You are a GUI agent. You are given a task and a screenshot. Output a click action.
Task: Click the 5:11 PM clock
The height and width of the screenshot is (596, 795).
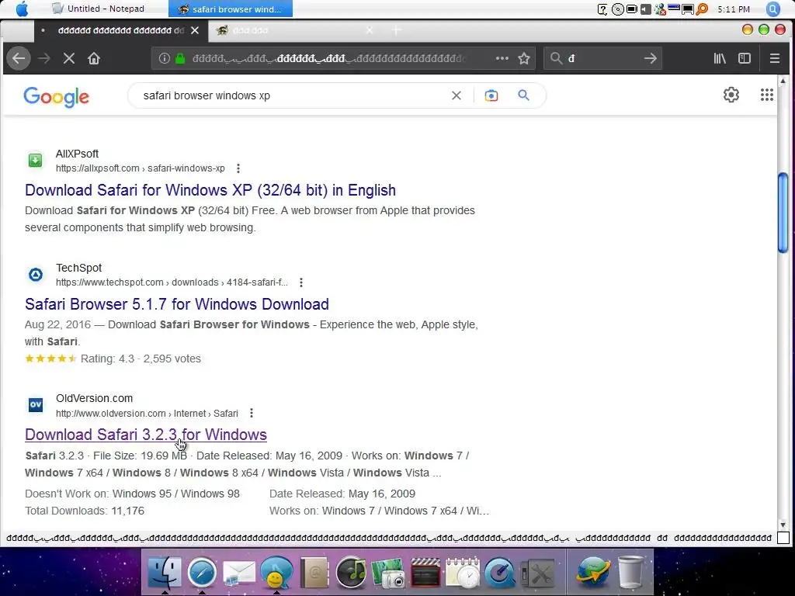[x=734, y=9]
